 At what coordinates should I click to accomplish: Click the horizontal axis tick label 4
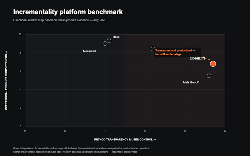[x=105, y=131]
